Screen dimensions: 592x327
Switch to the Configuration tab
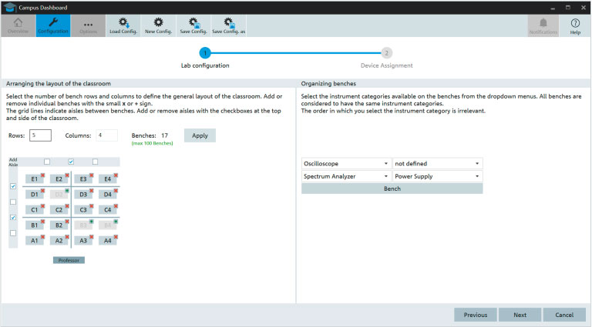[53, 25]
